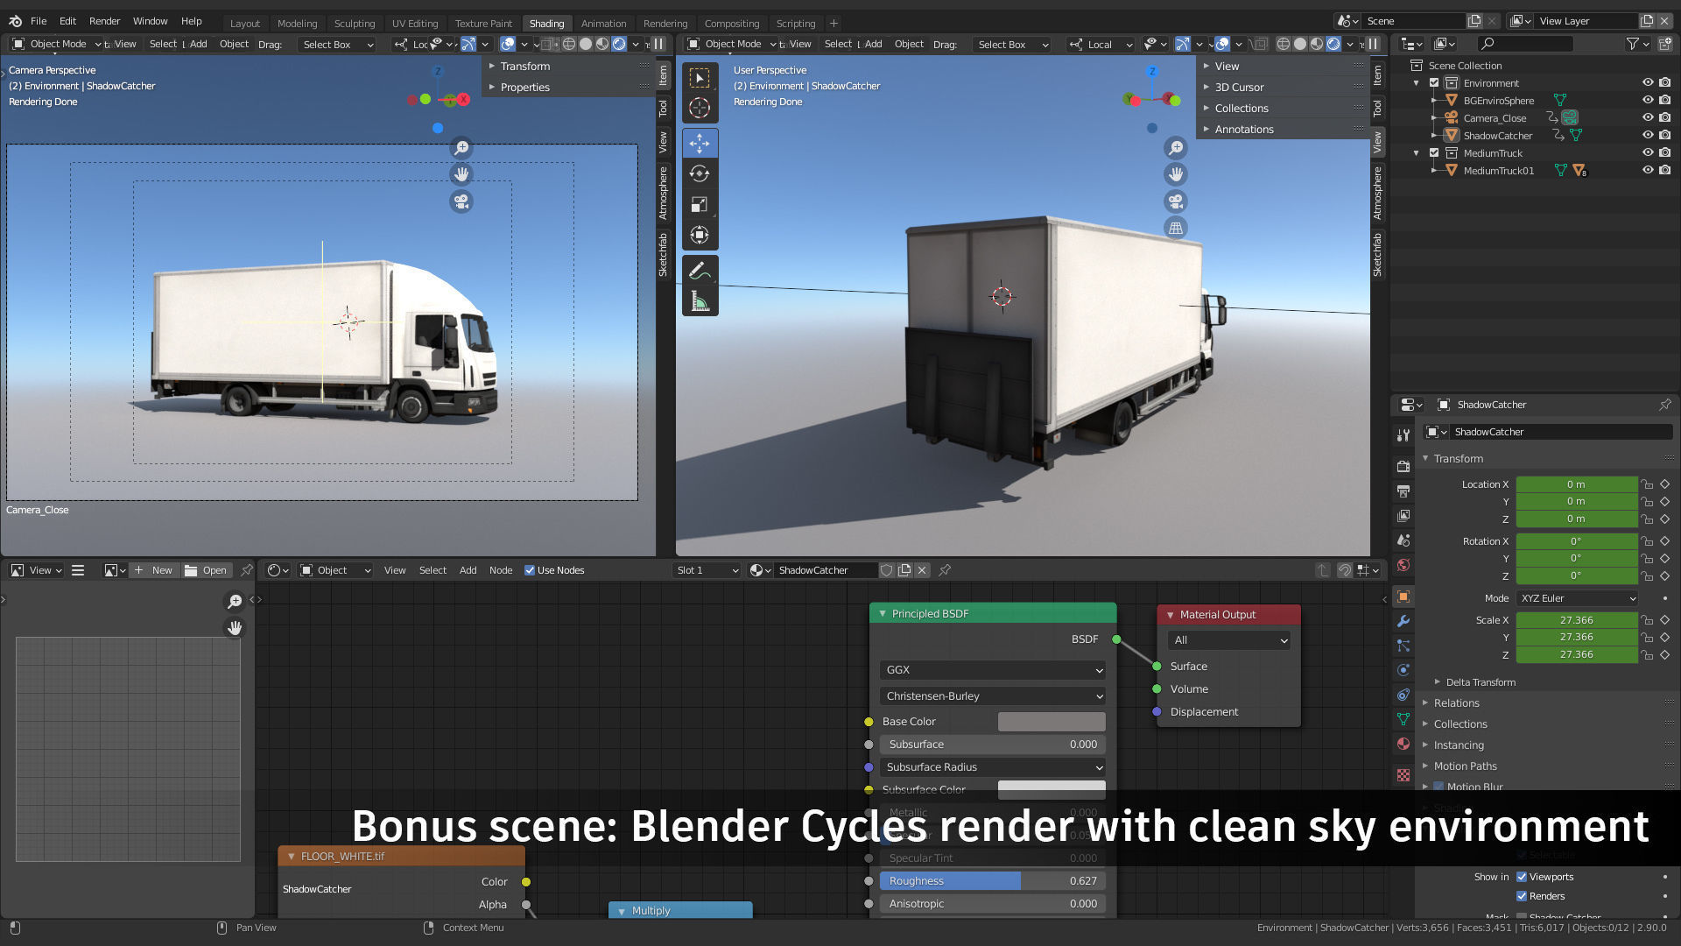Open Object Mode dropdown in left viewport

[x=57, y=44]
